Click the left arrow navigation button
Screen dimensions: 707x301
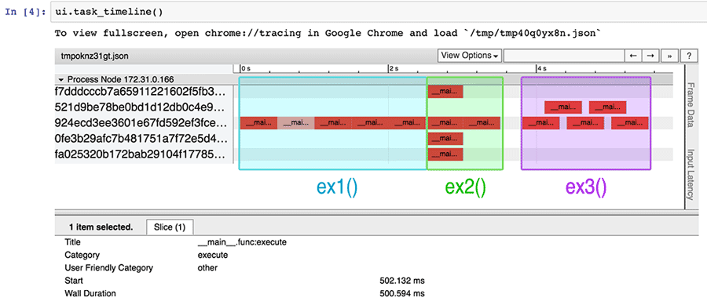[632, 56]
